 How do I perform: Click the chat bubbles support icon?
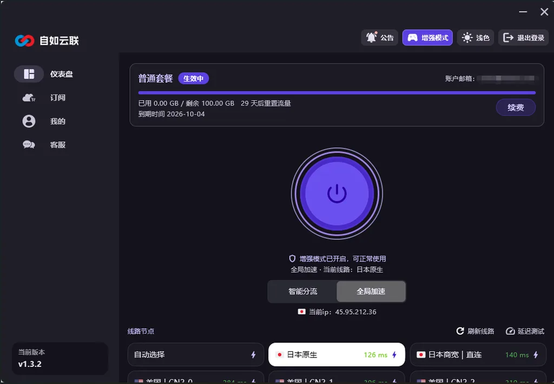pos(29,145)
